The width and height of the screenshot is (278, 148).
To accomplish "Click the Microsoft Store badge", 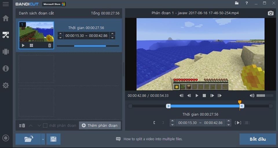I will [x=54, y=4].
